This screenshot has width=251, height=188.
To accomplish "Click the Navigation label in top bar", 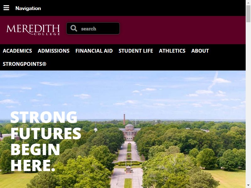I will tap(28, 8).
